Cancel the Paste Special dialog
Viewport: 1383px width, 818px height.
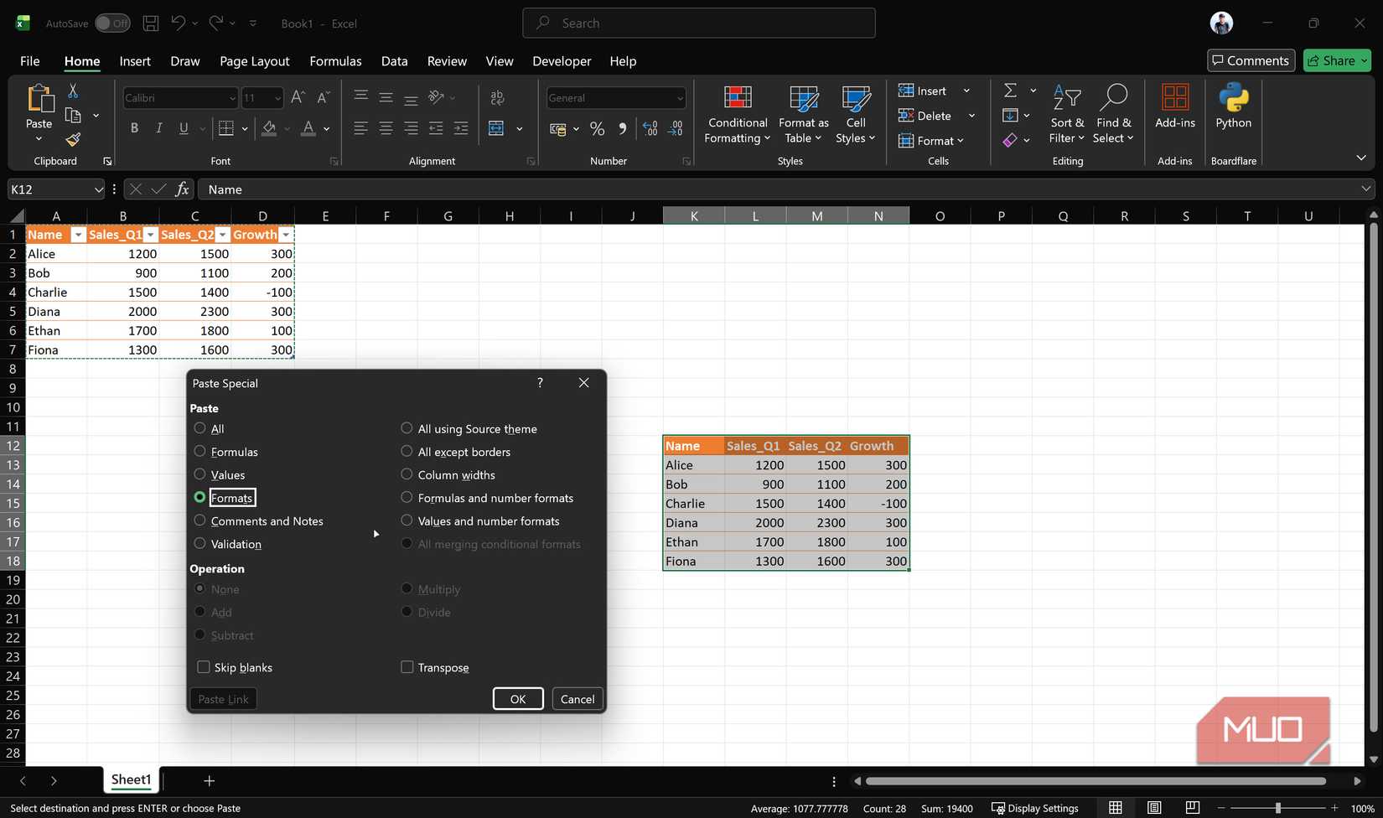578,699
